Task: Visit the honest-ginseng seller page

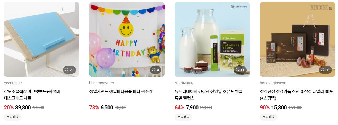Action: (273, 83)
